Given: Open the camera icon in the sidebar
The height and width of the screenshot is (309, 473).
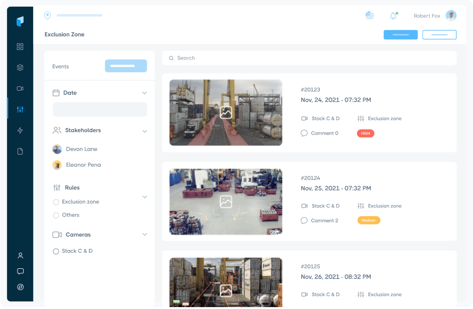Looking at the screenshot, I should point(20,88).
